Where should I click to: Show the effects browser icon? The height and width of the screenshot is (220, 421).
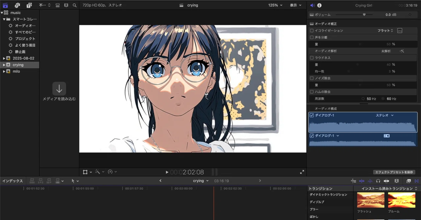[x=409, y=181]
